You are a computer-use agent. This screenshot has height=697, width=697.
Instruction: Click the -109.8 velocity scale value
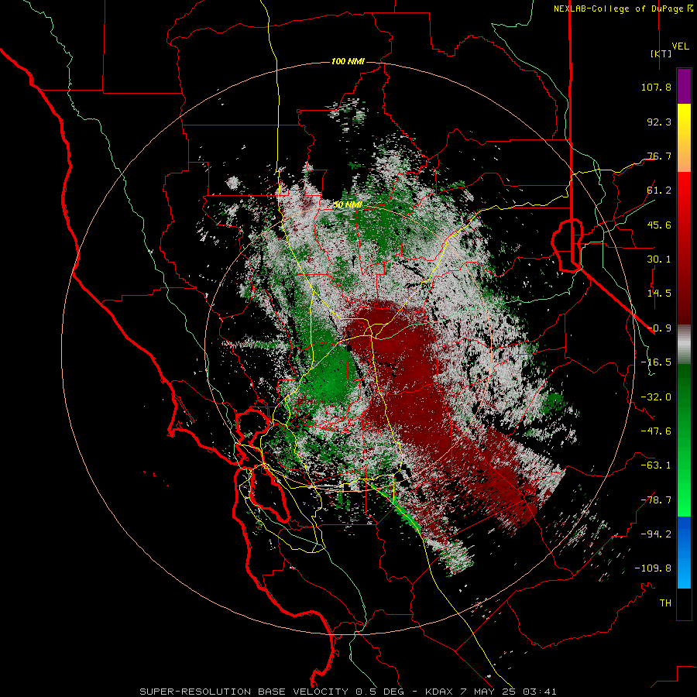click(x=653, y=568)
